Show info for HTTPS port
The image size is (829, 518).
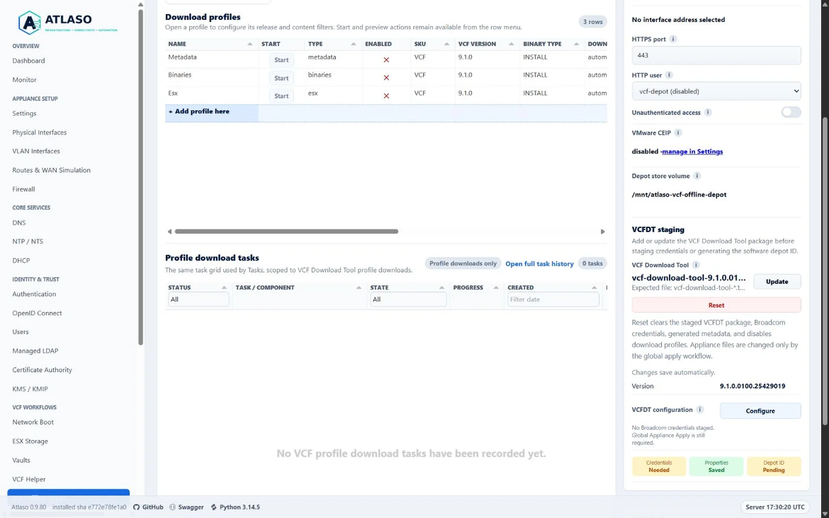point(673,39)
